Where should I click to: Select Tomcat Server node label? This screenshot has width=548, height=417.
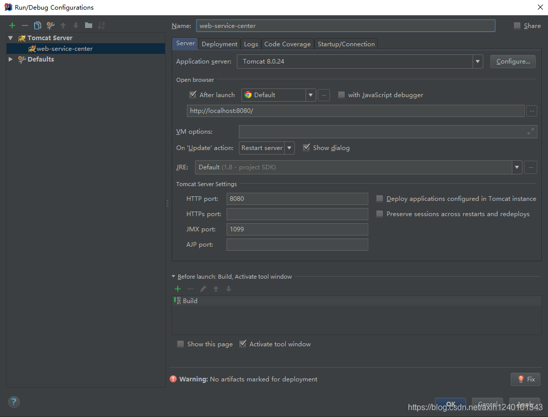50,38
